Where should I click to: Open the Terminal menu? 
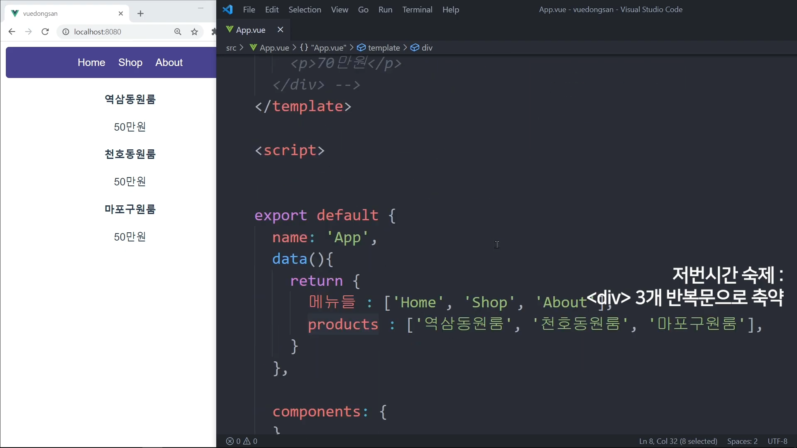coord(417,10)
